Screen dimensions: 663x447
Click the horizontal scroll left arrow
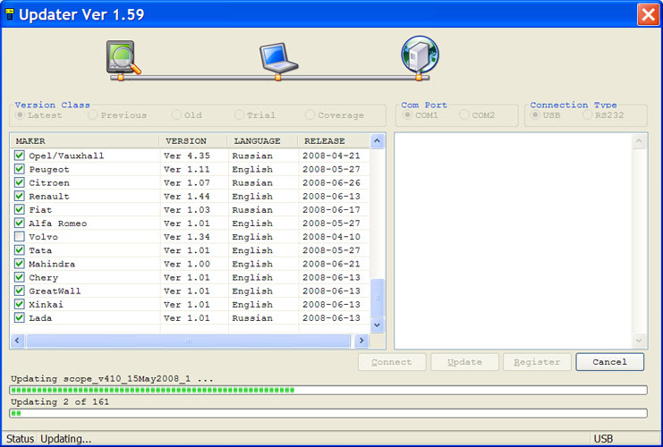pos(17,340)
